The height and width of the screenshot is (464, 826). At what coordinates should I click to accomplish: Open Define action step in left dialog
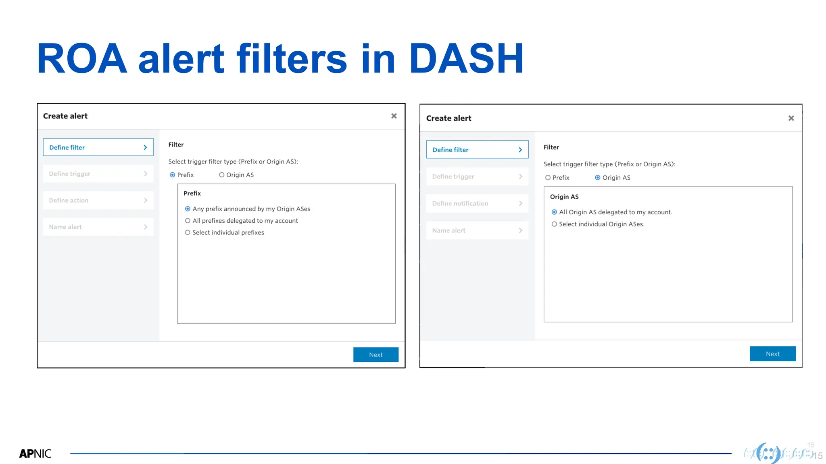98,200
